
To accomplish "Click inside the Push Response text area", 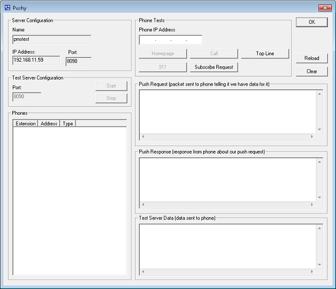I will 228,179.
